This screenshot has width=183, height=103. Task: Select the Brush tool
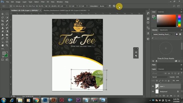(7, 24)
